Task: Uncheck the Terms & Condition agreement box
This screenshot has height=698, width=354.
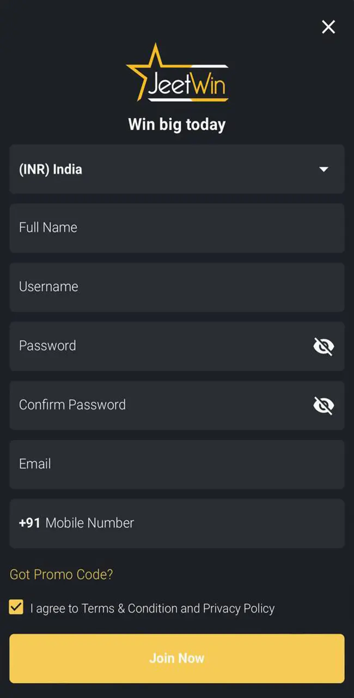Action: coord(16,607)
